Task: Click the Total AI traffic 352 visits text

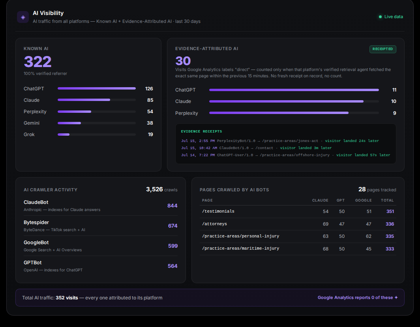Action: point(92,298)
